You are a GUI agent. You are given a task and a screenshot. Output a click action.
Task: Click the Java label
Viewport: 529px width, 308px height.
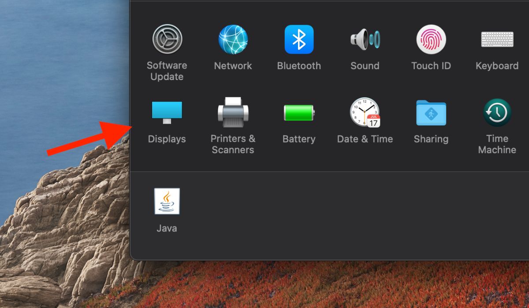click(167, 228)
